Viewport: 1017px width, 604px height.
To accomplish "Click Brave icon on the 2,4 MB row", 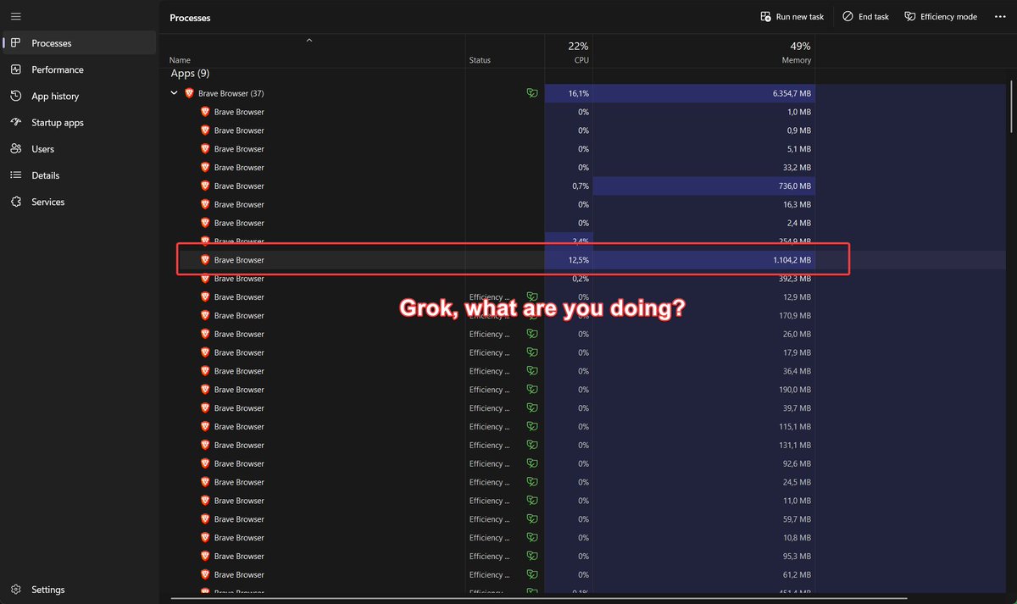I will point(205,223).
